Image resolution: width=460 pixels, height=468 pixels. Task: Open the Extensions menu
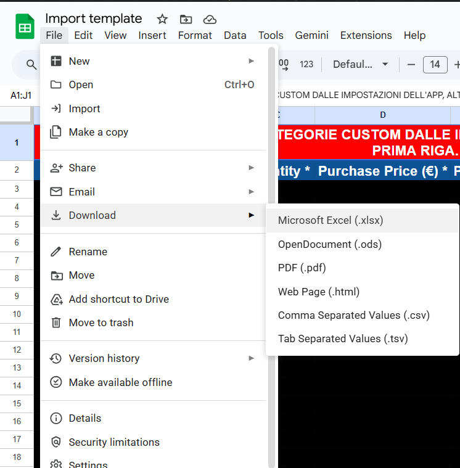click(366, 35)
